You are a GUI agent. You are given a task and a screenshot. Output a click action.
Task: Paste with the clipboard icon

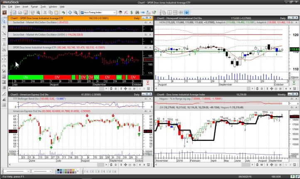[57, 12]
